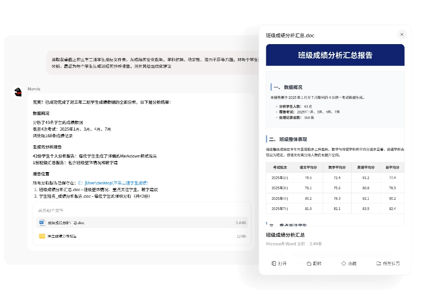Click the Microsoft Word 文档 file type label
Screen dimensions: 423x300
coord(286,244)
